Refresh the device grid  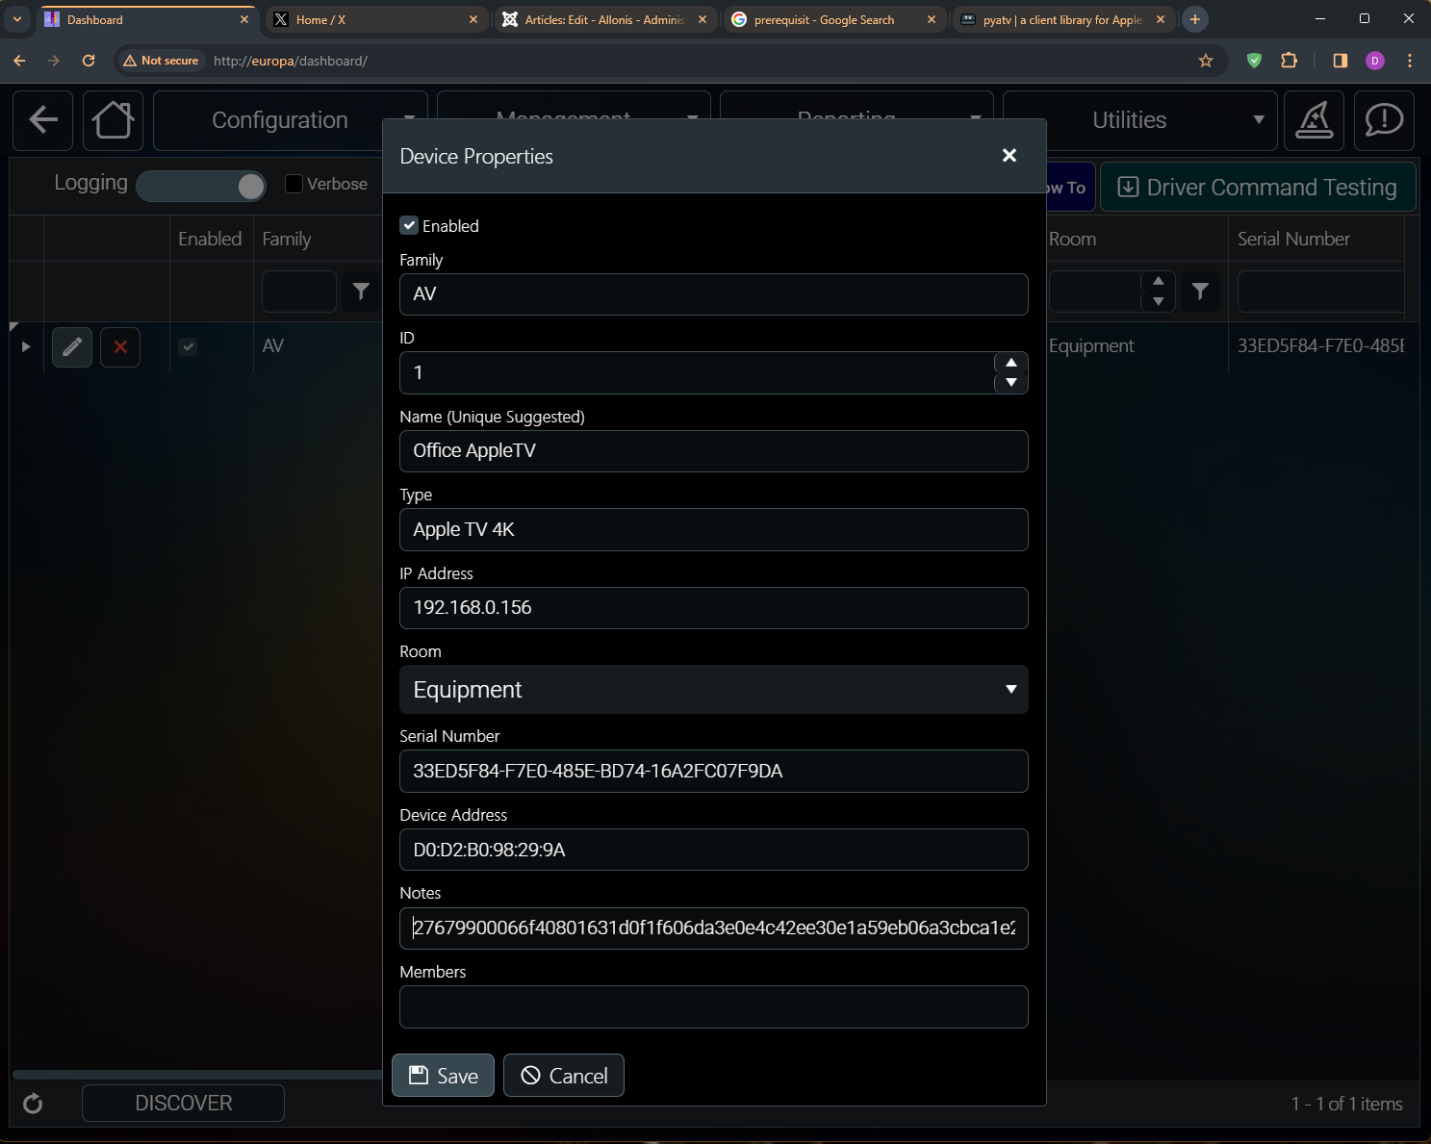coord(33,1104)
